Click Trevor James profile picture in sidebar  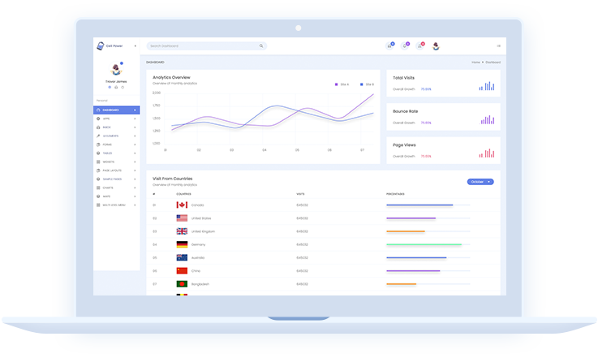(x=115, y=70)
